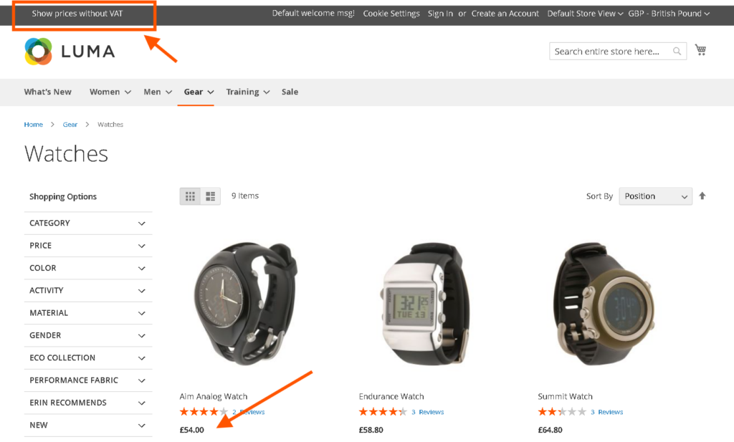Viewport: 734px width, 442px height.
Task: Click the Sign In link
Action: [440, 14]
